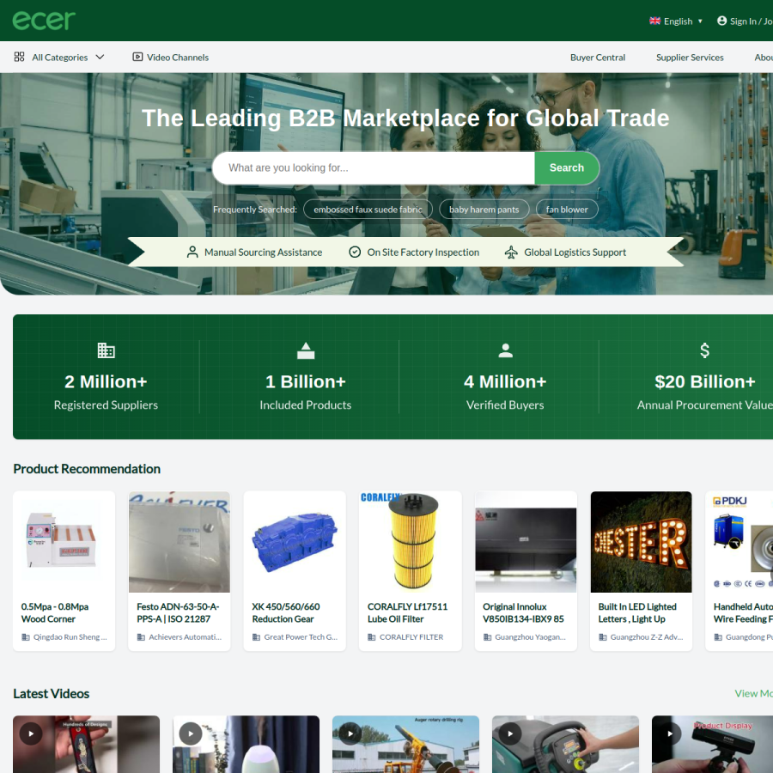This screenshot has width=773, height=773.
Task: Select 'fan blower' search tag
Action: (x=567, y=210)
